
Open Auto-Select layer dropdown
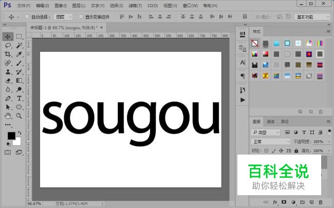tap(63, 17)
